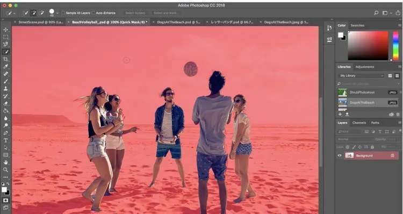
Task: Select the Zoom tool
Action: 6,170
